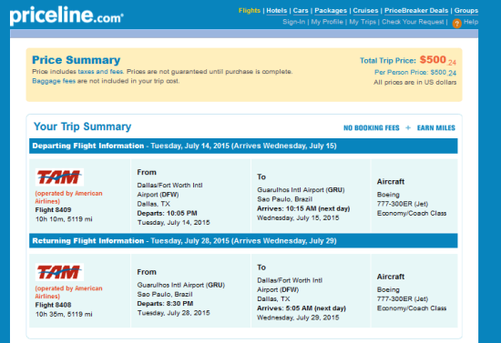The height and width of the screenshot is (343, 501).
Task: Go to the Cruises section
Action: click(365, 11)
